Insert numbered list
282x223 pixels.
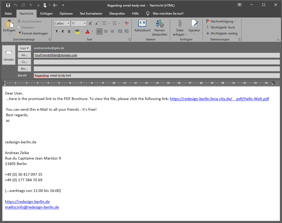click(x=115, y=23)
